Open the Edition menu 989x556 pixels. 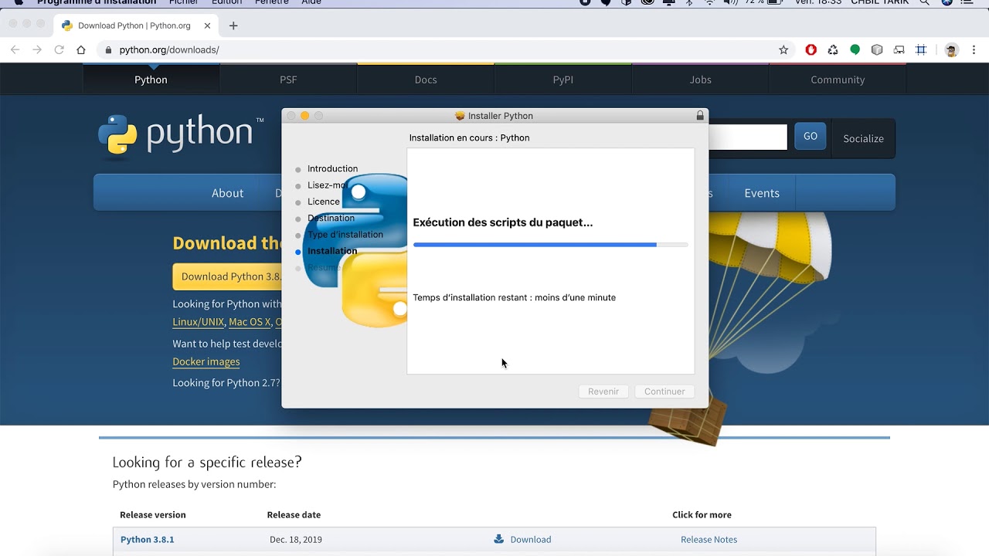point(226,2)
